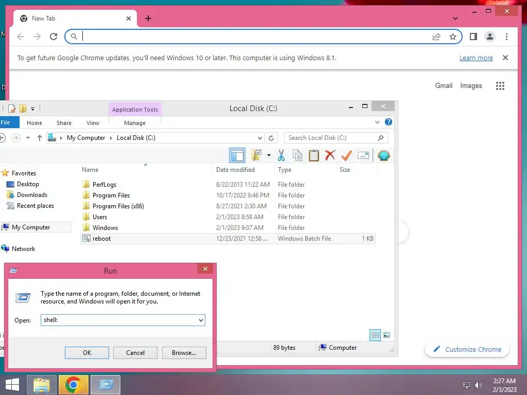Click the Chrome bookmark star icon
527x395 pixels.
point(453,37)
